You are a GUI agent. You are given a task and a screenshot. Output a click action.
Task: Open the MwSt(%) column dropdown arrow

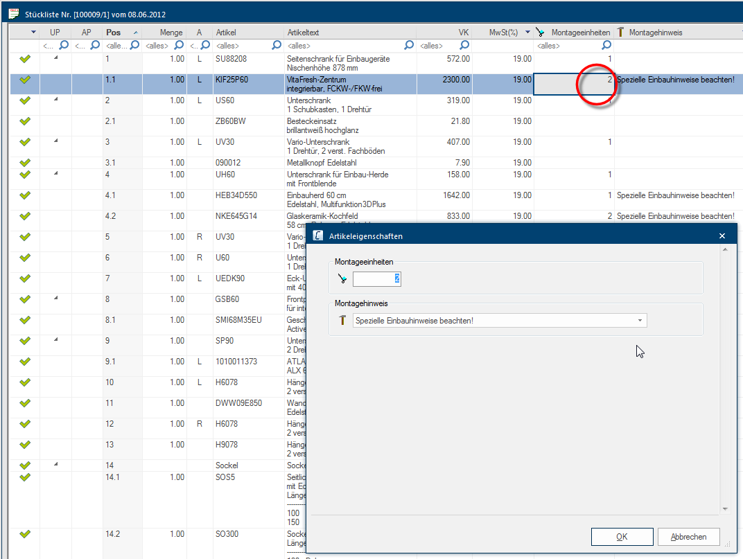tap(527, 33)
